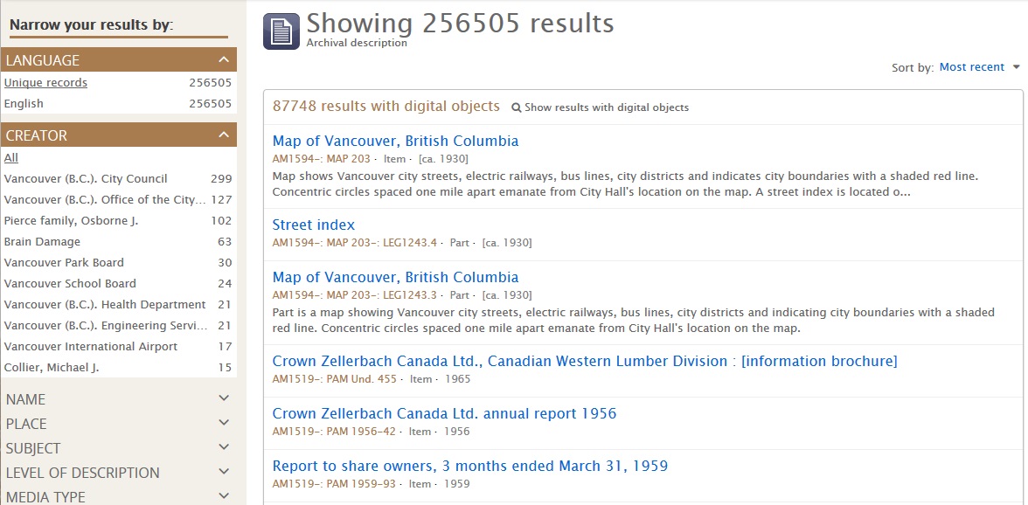
Task: Filter by Unique records language
Action: (x=45, y=82)
